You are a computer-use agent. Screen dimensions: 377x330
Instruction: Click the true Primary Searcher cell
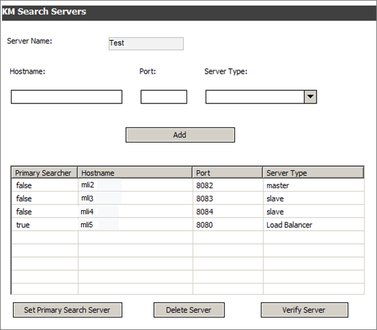coord(45,225)
